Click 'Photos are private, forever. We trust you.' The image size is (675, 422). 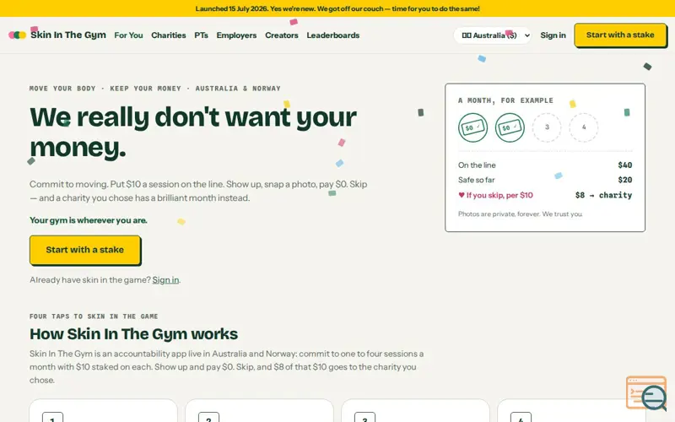click(520, 214)
